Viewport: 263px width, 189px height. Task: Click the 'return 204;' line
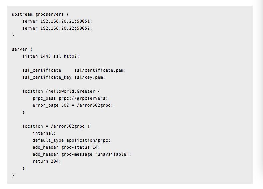point(47,161)
